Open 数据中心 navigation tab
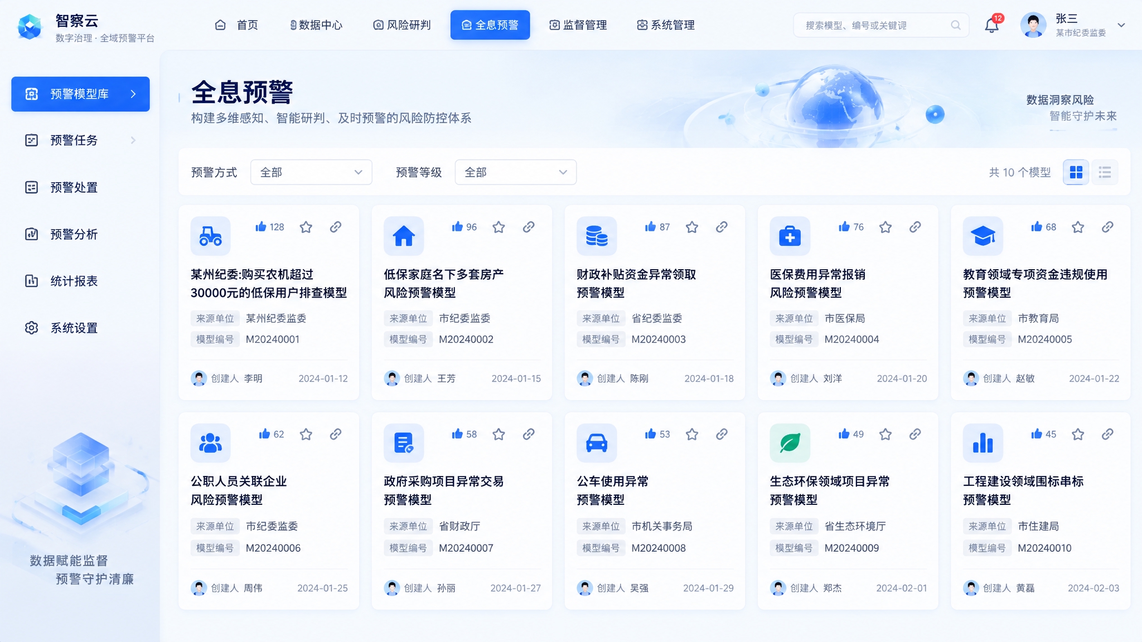1142x642 pixels. (316, 25)
